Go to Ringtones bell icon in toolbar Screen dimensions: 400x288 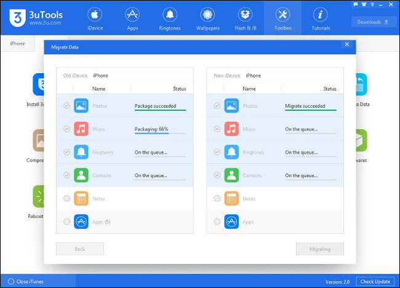pyautogui.click(x=169, y=18)
